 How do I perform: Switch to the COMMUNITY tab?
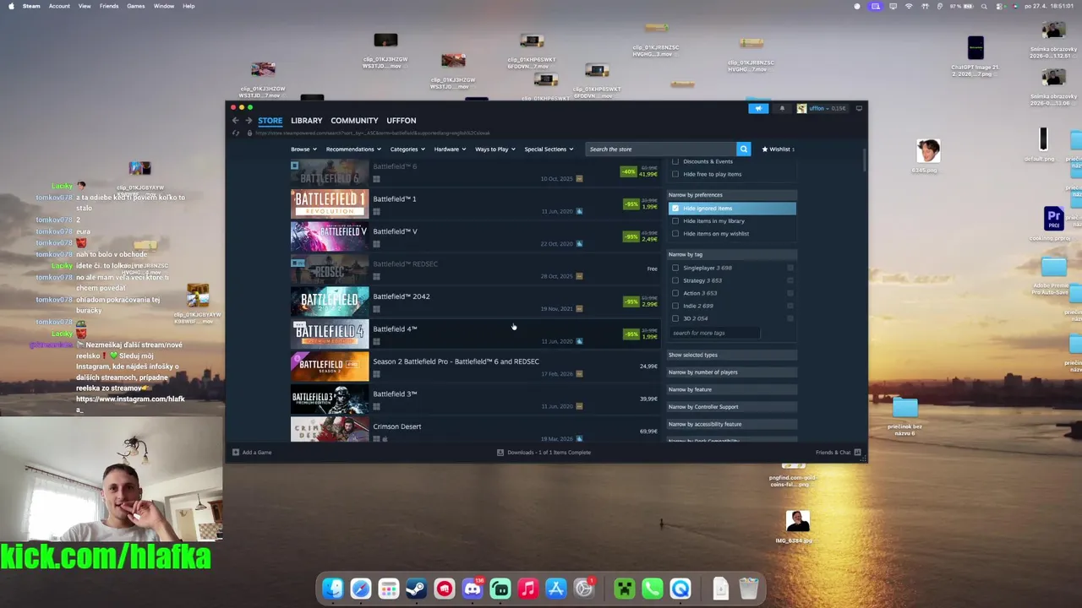click(354, 121)
